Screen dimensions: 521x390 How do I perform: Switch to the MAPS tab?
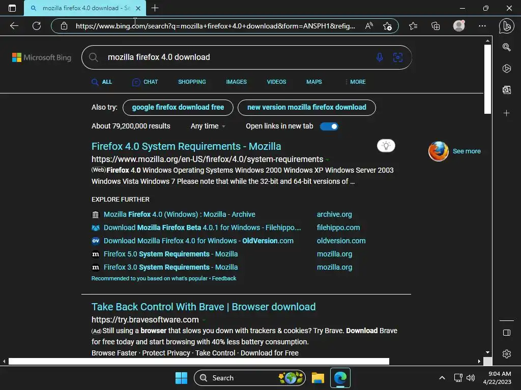click(x=314, y=82)
